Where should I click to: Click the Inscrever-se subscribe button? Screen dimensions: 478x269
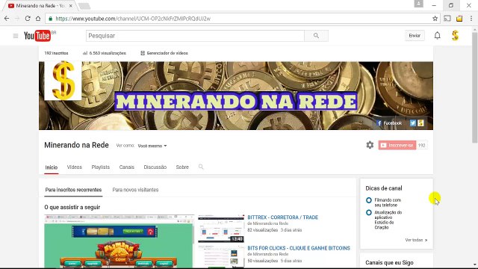click(x=397, y=145)
